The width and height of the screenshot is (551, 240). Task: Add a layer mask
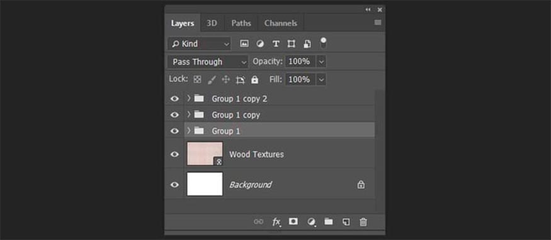coord(293,221)
